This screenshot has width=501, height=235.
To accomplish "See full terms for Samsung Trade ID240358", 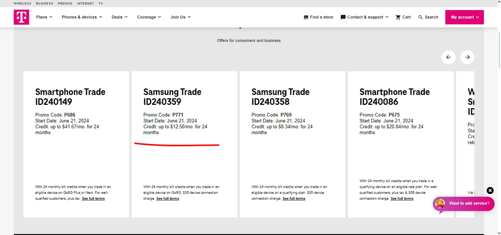I will (x=294, y=198).
